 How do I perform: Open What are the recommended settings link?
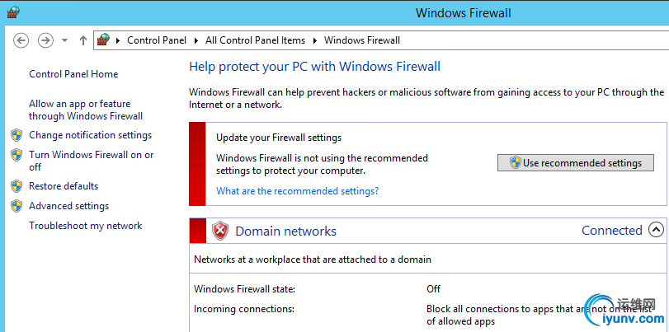297,191
